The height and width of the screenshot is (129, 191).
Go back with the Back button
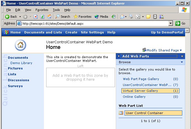click(x=11, y=17)
